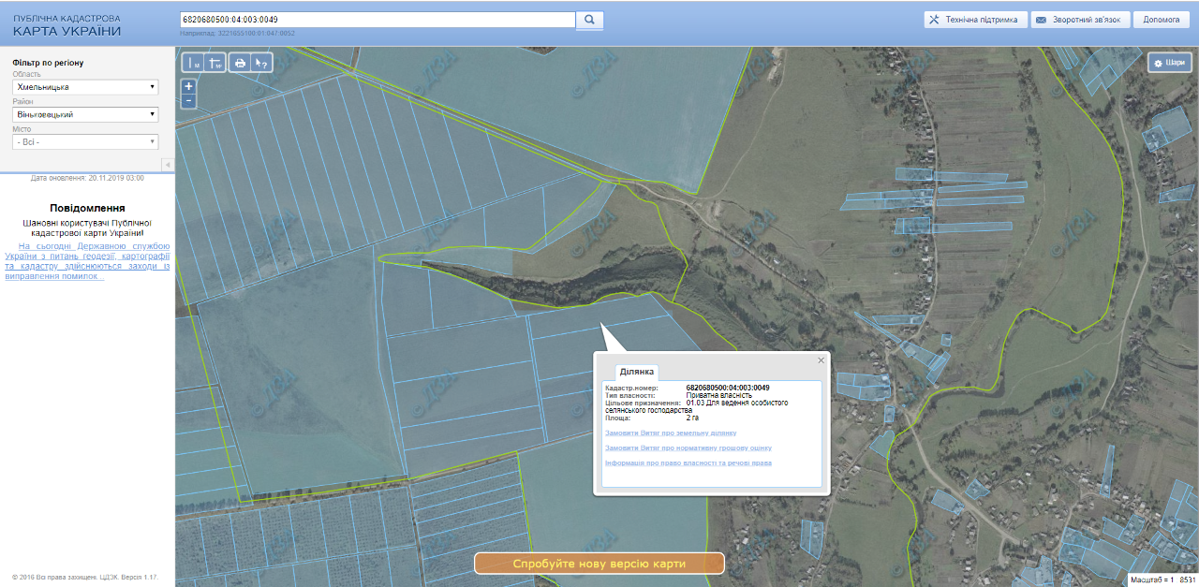
Task: Click the print map icon
Action: tap(240, 63)
